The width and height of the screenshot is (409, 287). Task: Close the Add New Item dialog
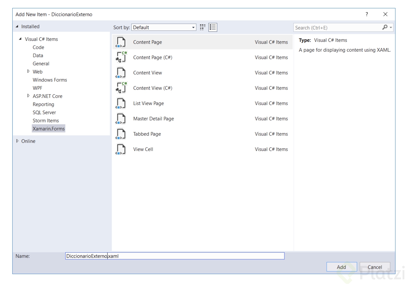point(385,14)
